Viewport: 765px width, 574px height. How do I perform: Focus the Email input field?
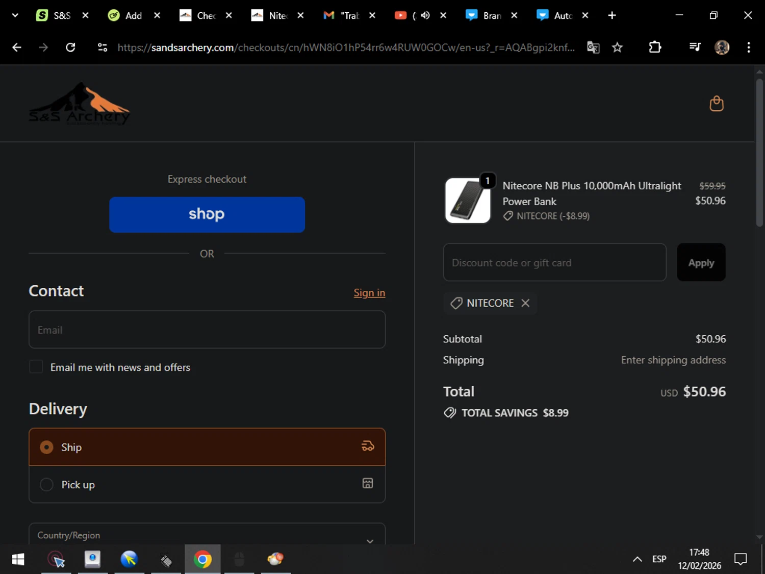tap(207, 330)
